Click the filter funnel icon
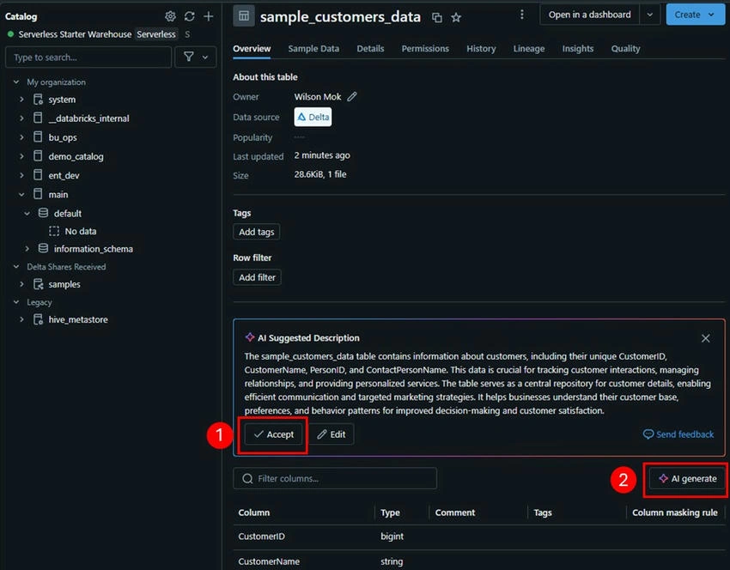Screen dimensions: 730x570 click(189, 57)
